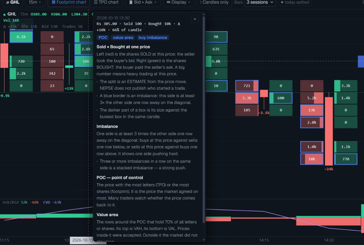Toggle the Candles only view

tap(214, 2)
